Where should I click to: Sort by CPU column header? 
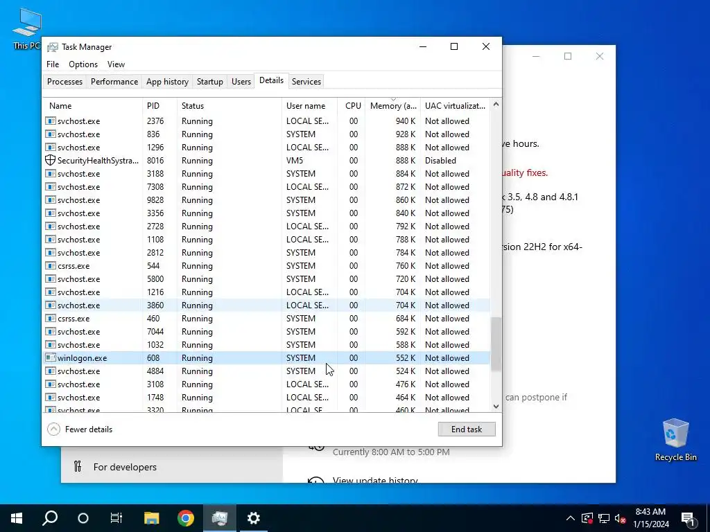[x=352, y=105]
